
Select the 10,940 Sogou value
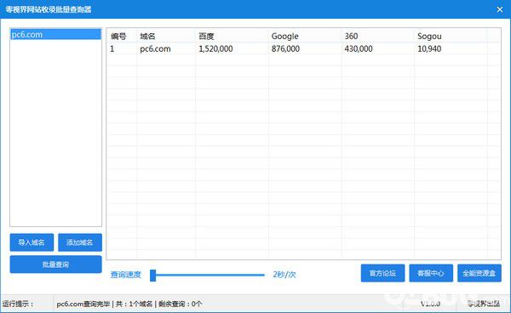429,48
